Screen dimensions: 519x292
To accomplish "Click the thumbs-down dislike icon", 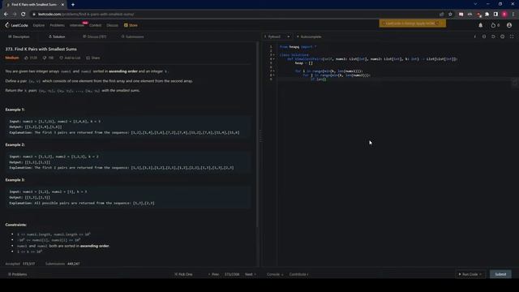I will coord(45,58).
